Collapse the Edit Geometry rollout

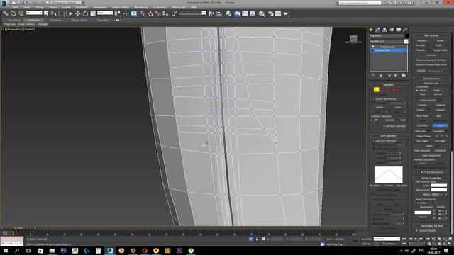coord(431,79)
